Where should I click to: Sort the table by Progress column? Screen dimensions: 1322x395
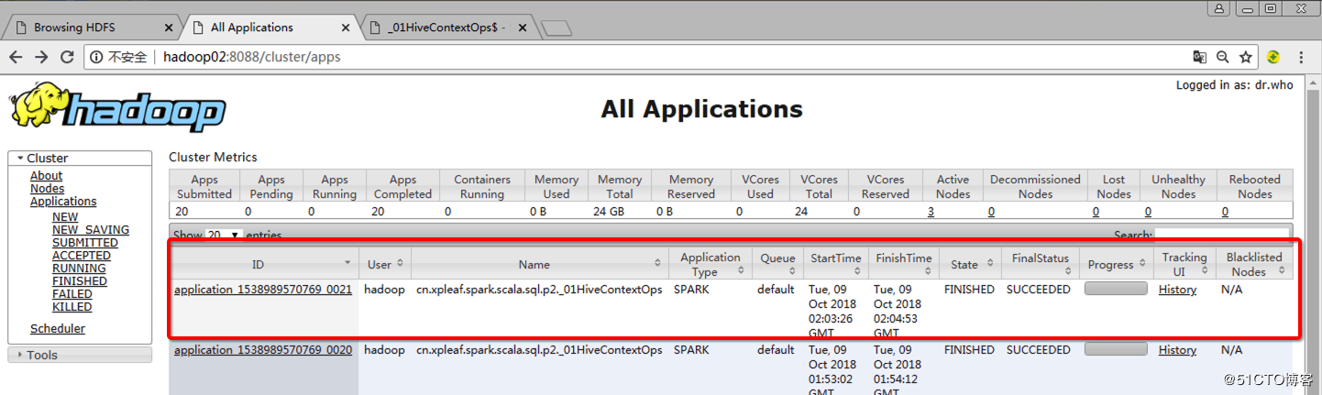click(x=1116, y=264)
